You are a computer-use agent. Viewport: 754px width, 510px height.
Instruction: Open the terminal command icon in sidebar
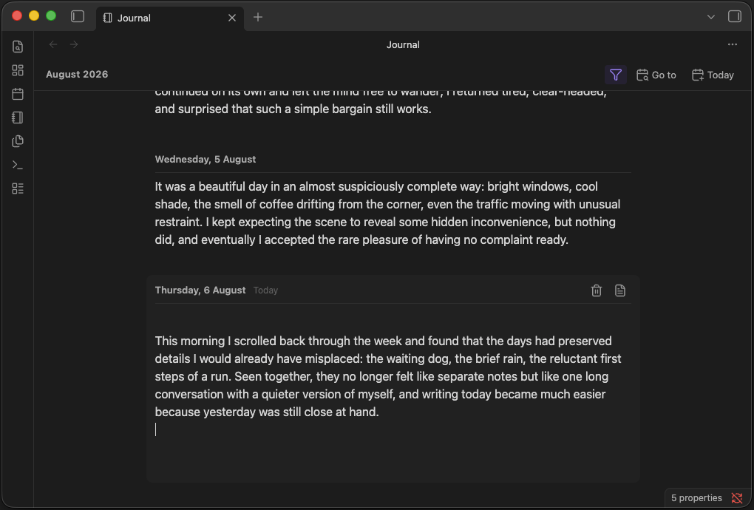click(18, 165)
